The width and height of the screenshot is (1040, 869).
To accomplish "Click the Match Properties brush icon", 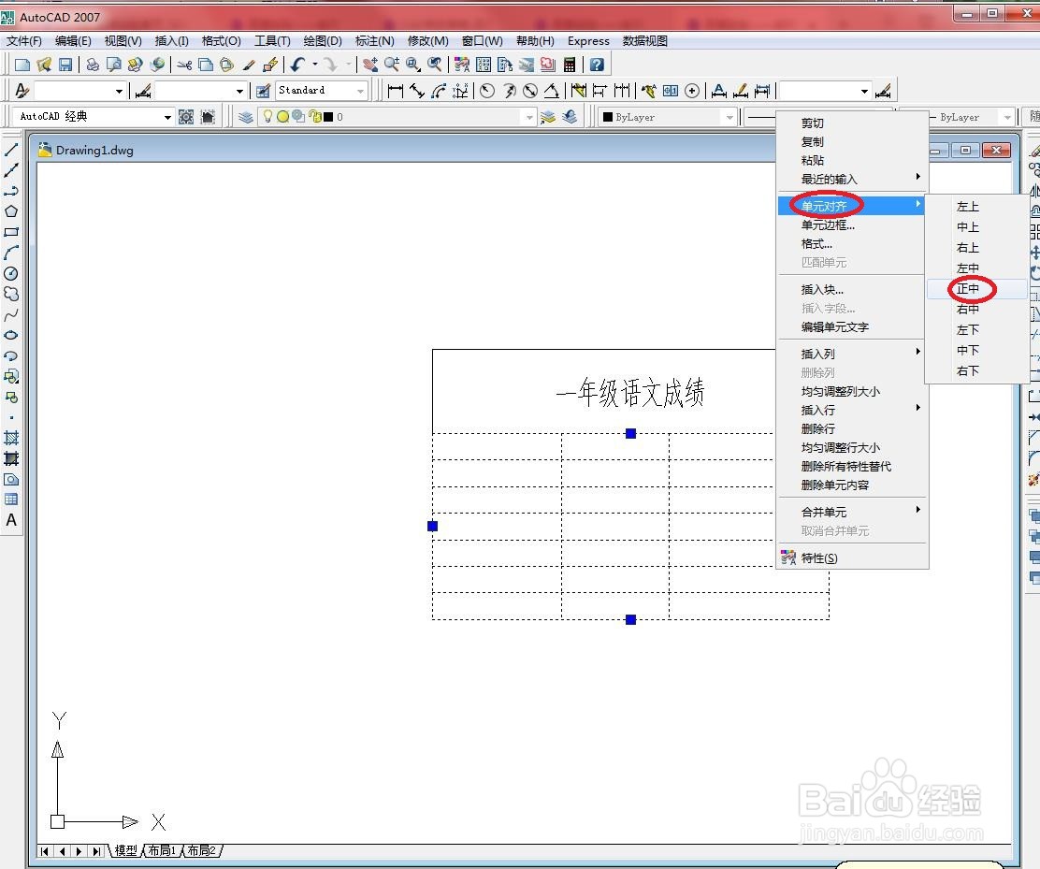I will (x=249, y=65).
